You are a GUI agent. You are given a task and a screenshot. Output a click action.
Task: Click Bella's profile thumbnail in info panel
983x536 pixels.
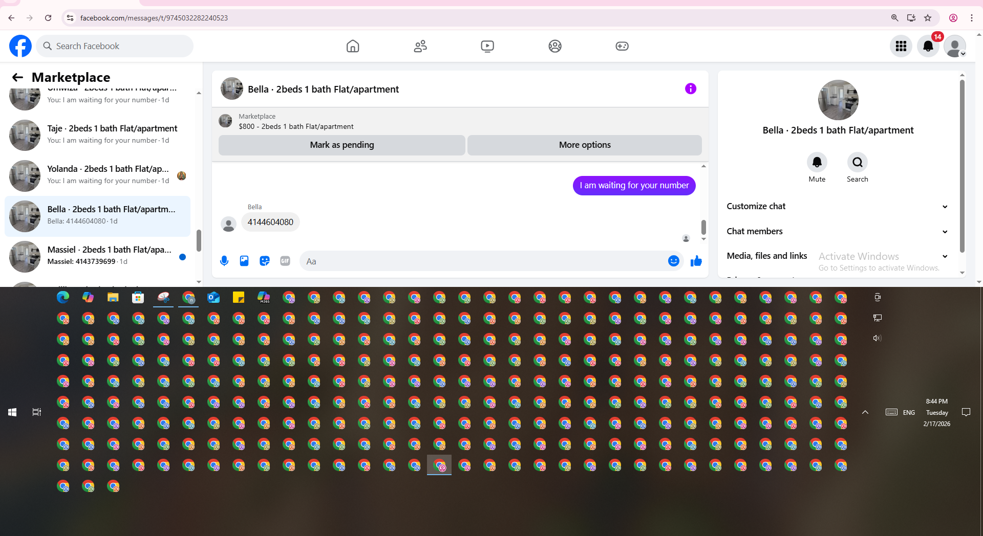[x=838, y=100]
